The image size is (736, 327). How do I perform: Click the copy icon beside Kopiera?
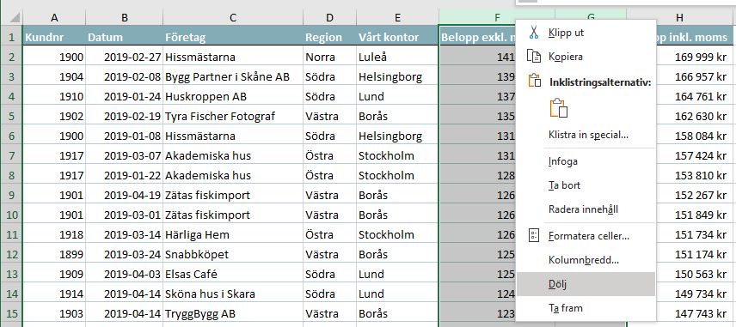(534, 57)
